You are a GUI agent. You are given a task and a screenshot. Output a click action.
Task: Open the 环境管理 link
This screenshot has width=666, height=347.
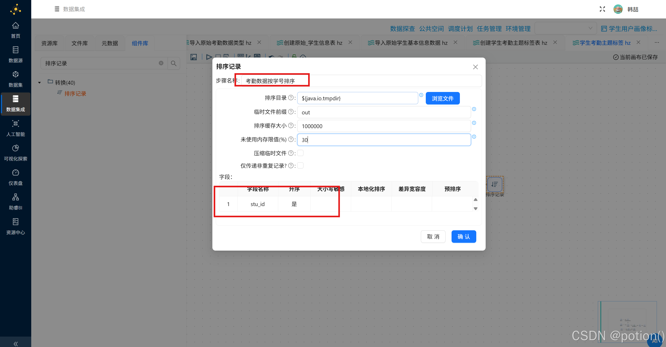click(518, 29)
